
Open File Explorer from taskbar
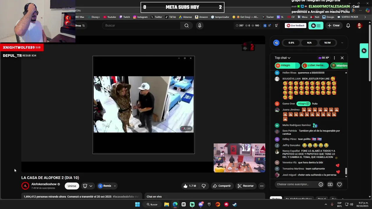coord(167,204)
